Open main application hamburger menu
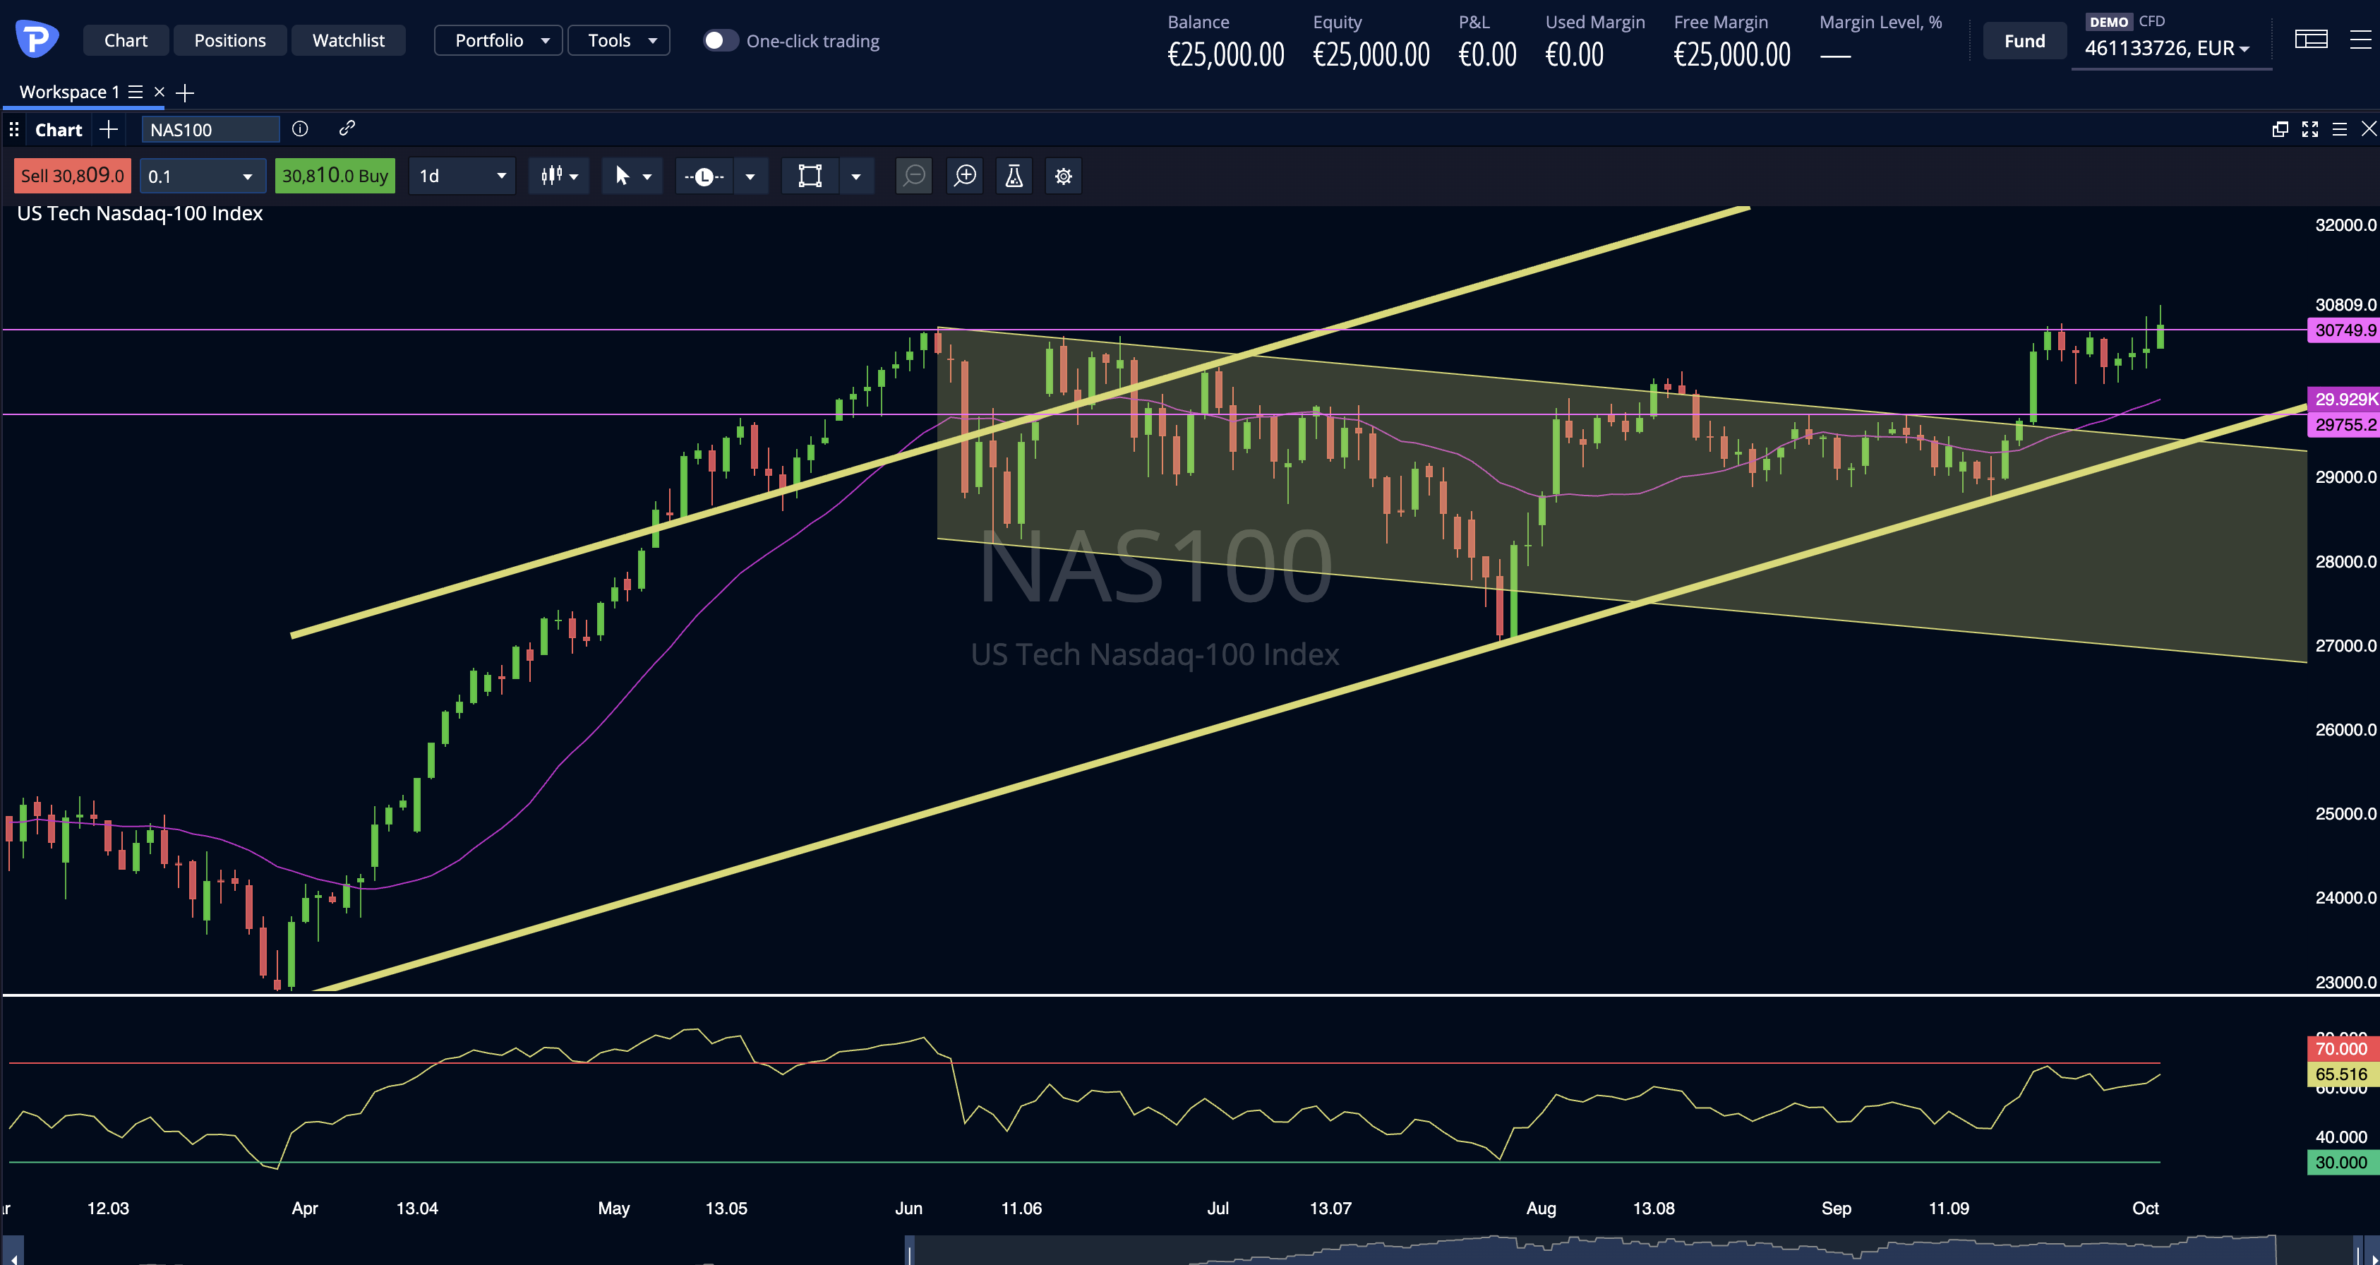This screenshot has height=1265, width=2380. (x=2360, y=40)
